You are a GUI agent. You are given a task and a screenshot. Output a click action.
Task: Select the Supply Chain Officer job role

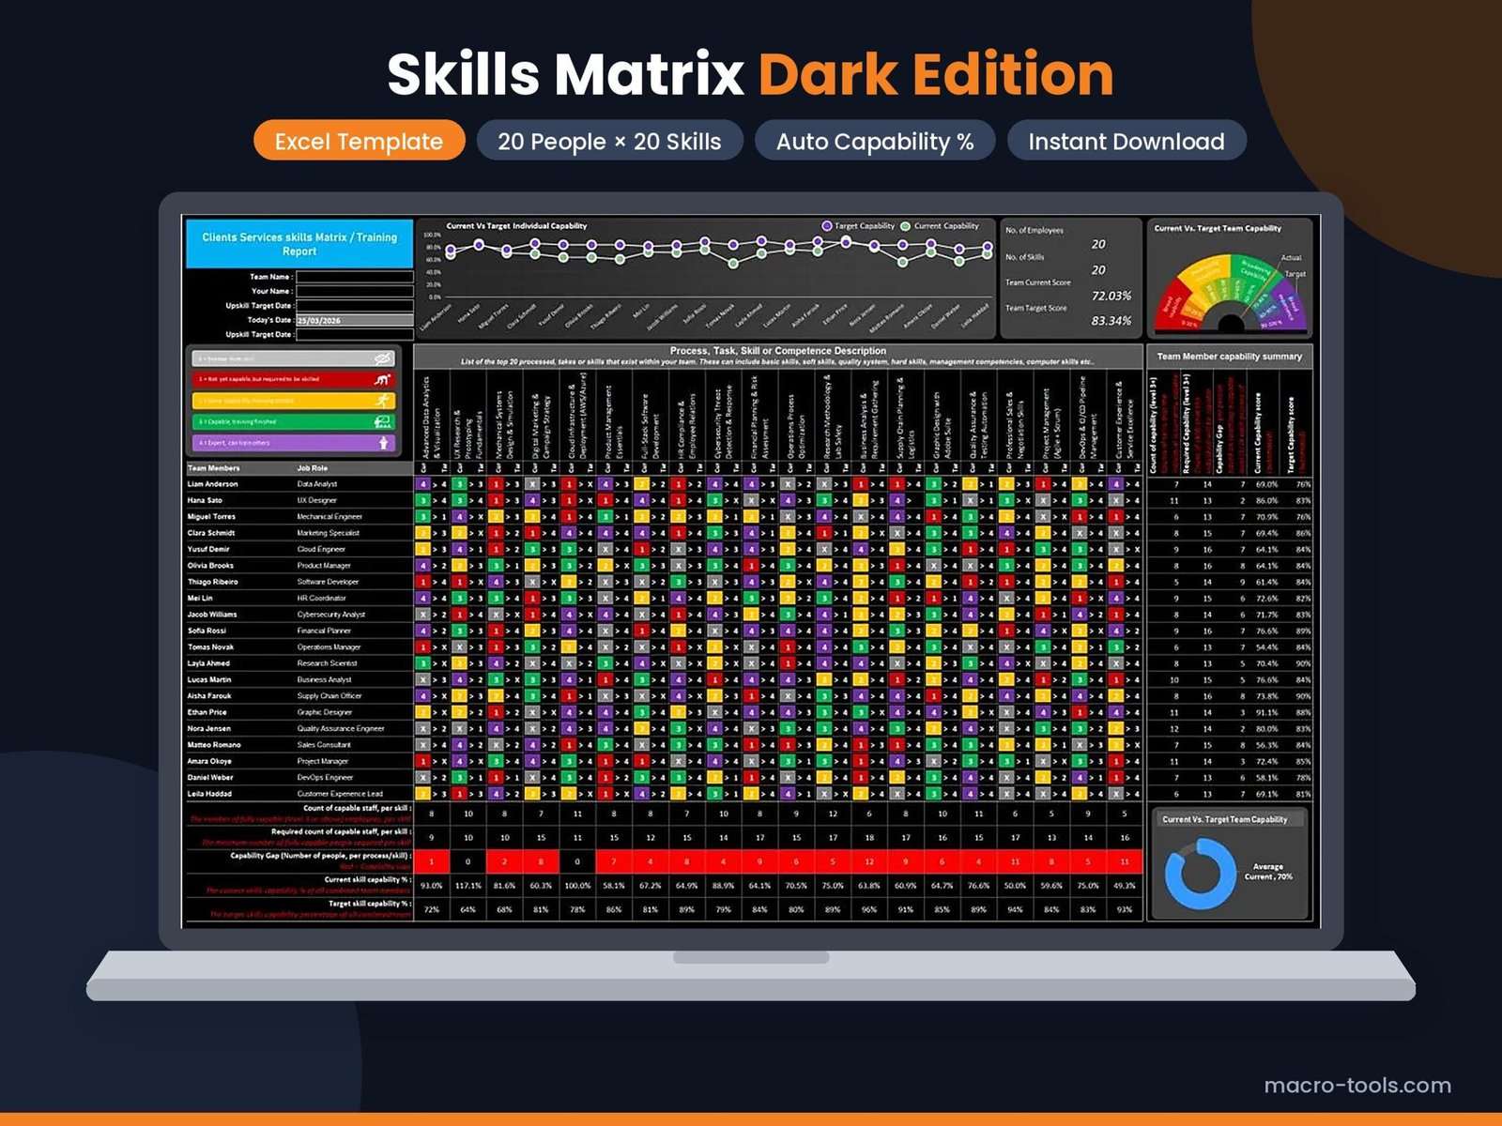point(330,696)
